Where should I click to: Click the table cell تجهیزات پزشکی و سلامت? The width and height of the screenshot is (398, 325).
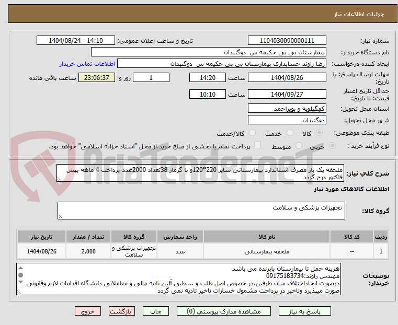click(x=134, y=251)
